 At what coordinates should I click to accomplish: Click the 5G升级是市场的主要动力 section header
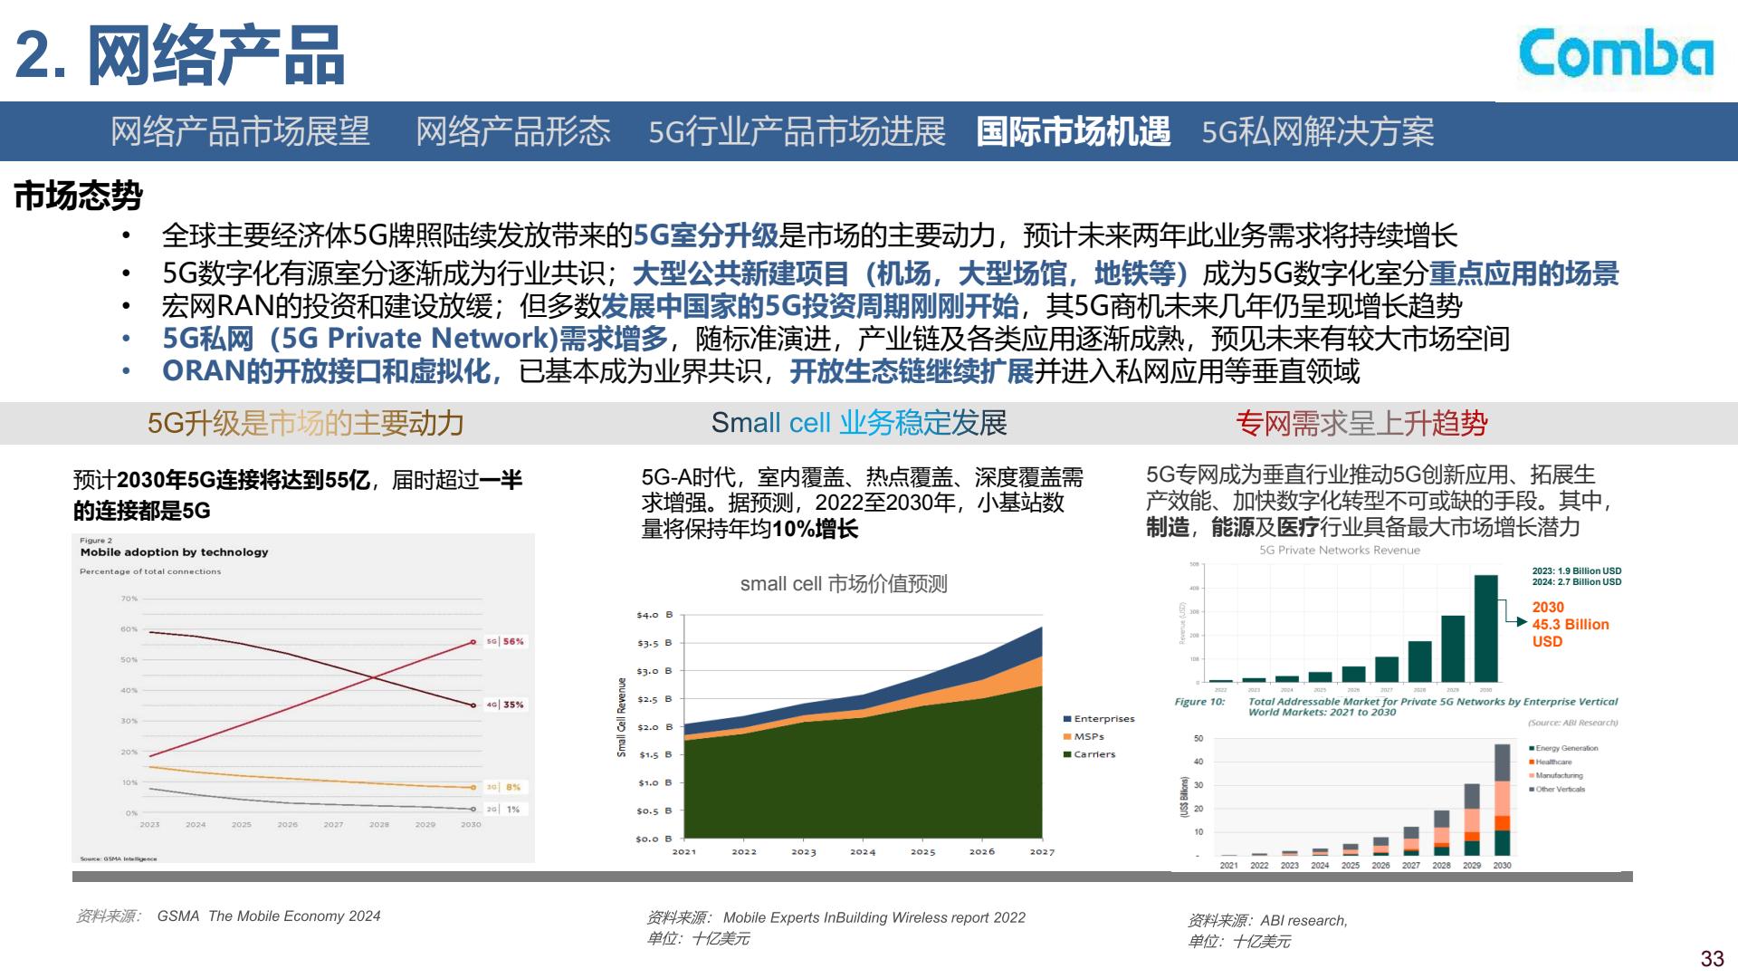306,423
